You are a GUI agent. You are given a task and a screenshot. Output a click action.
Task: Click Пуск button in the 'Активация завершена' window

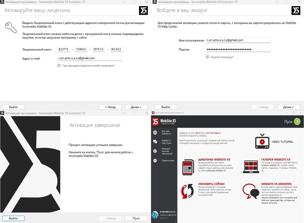click(136, 218)
